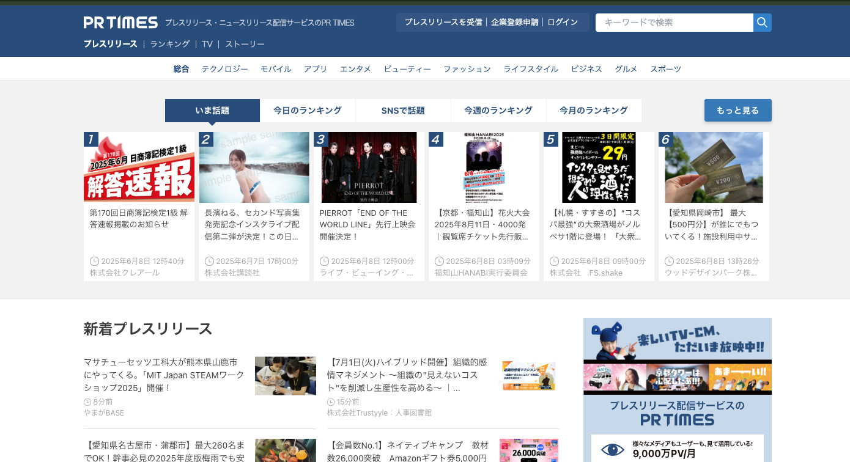Select the グルメ category

coord(626,69)
